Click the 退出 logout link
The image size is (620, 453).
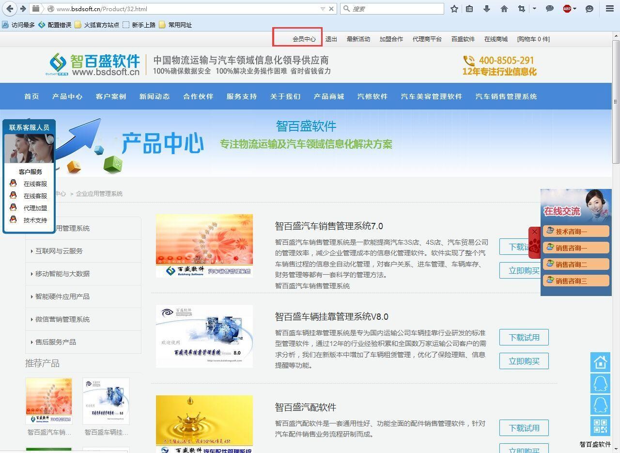click(x=331, y=39)
